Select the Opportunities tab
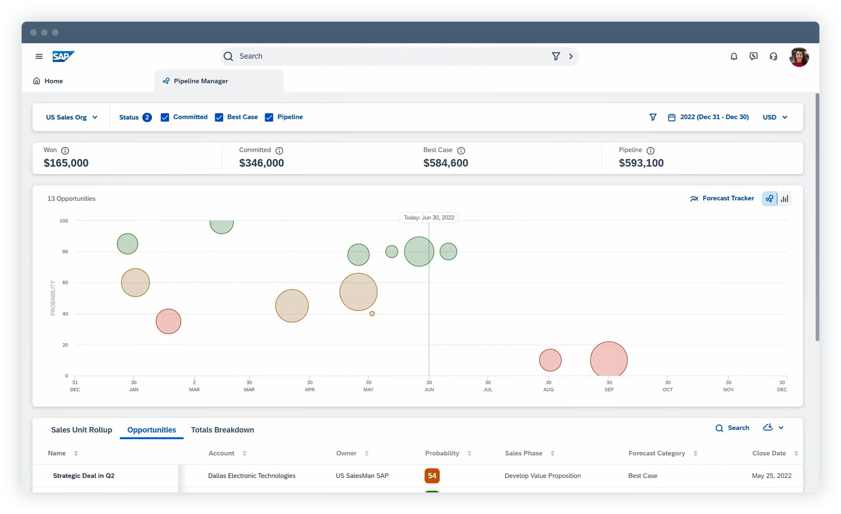841x514 pixels. click(152, 430)
